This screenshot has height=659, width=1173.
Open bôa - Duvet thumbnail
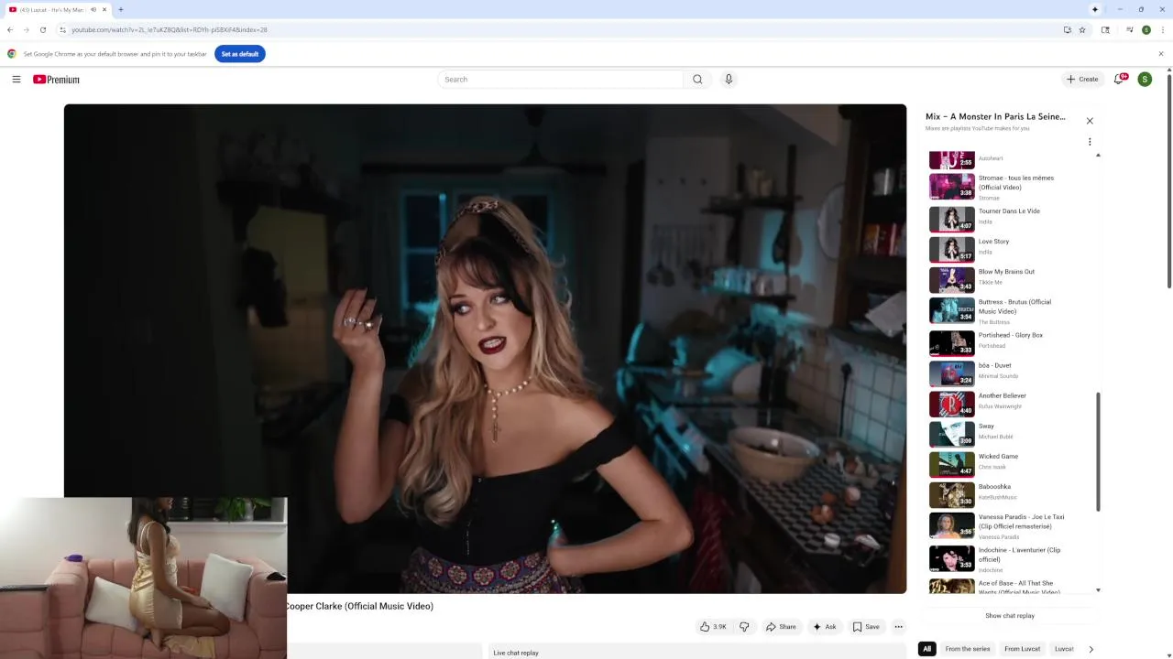coord(952,373)
